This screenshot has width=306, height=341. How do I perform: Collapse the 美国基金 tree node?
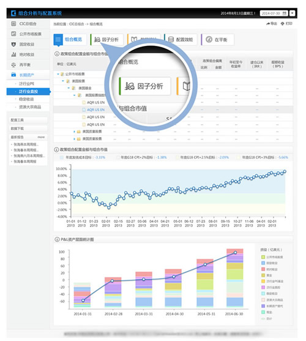(69, 88)
